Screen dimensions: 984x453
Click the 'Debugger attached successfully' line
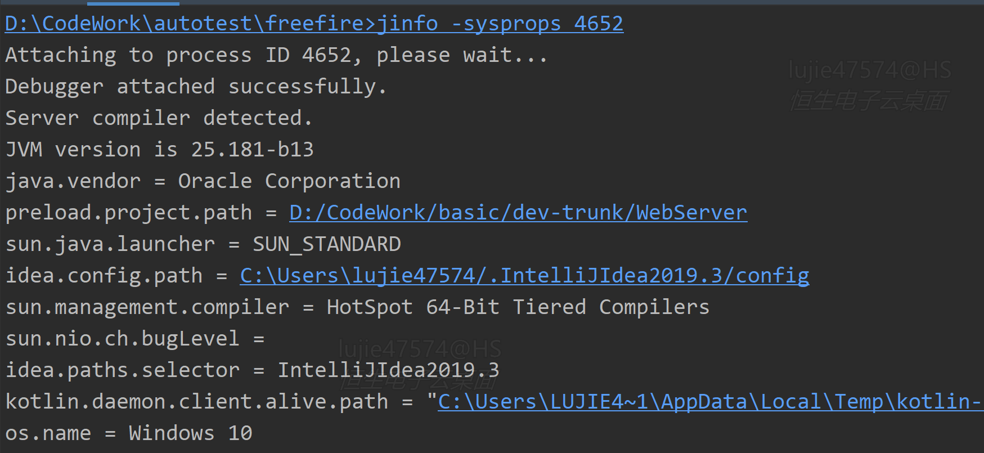[195, 87]
